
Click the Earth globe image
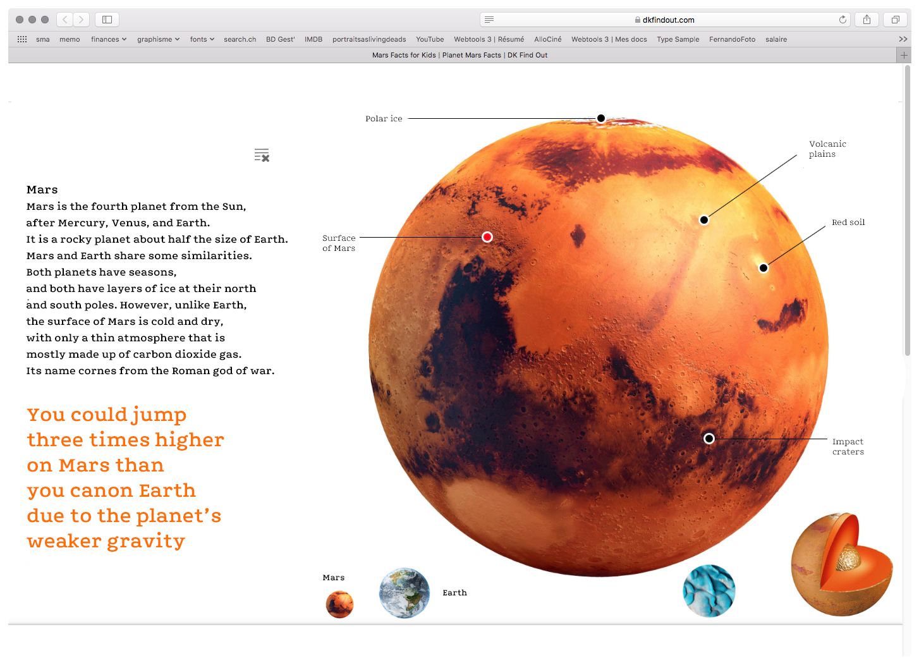click(405, 593)
